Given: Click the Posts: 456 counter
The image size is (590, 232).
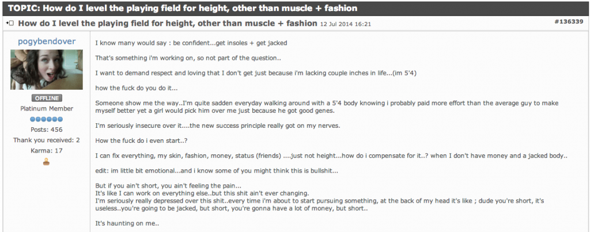Looking at the screenshot, I should coord(47,130).
